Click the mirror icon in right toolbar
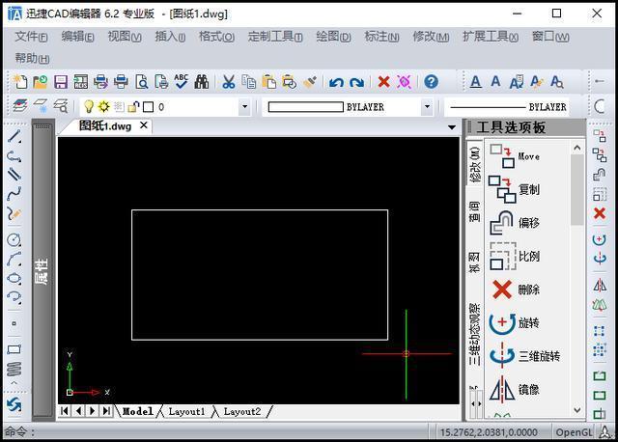 pos(600,286)
